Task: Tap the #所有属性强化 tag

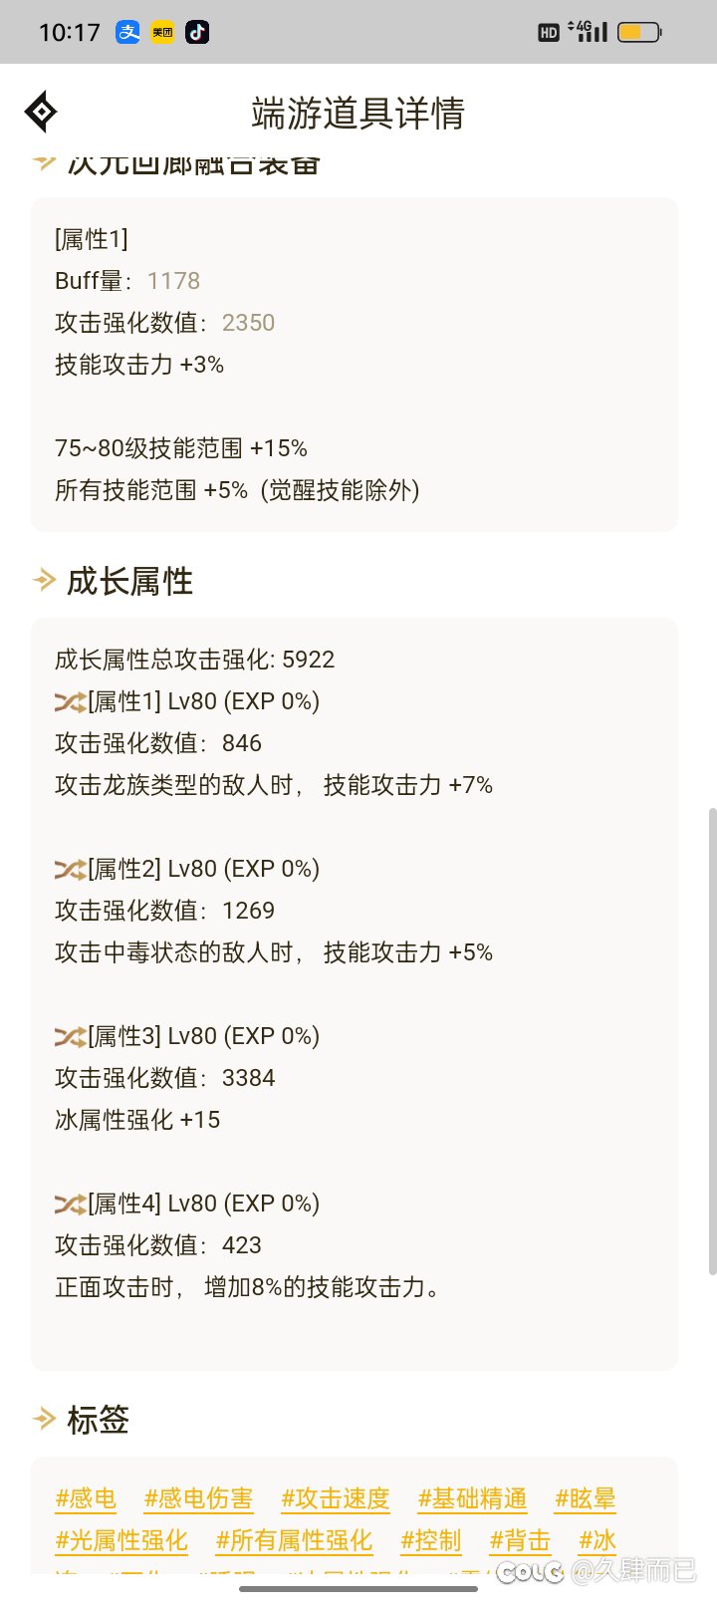Action: [294, 1541]
